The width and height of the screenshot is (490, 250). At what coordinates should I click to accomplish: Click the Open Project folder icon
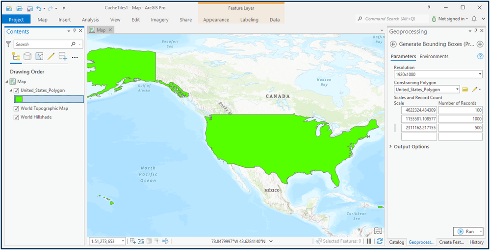click(20, 8)
